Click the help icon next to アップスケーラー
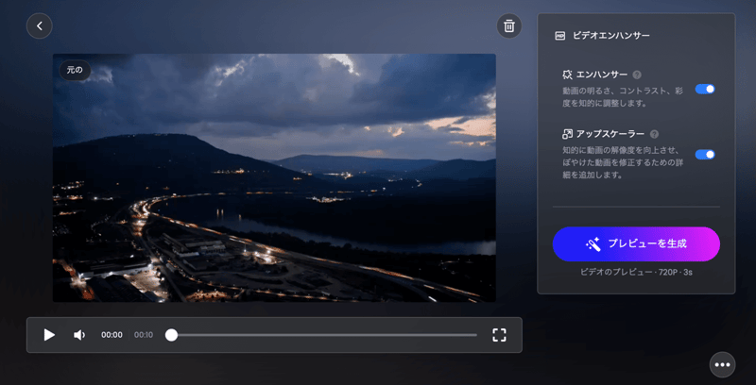 [654, 134]
